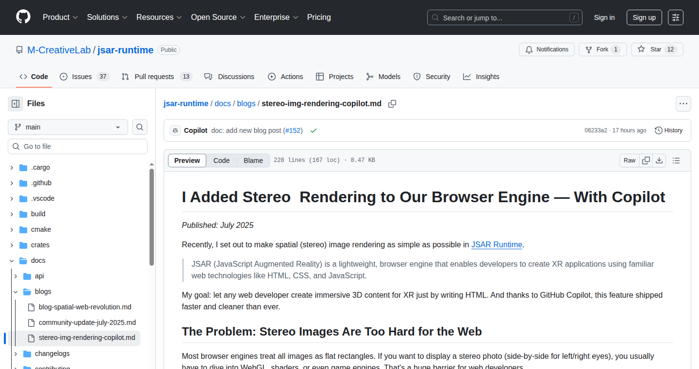The image size is (699, 369).
Task: Switch to Blame view
Action: (253, 160)
